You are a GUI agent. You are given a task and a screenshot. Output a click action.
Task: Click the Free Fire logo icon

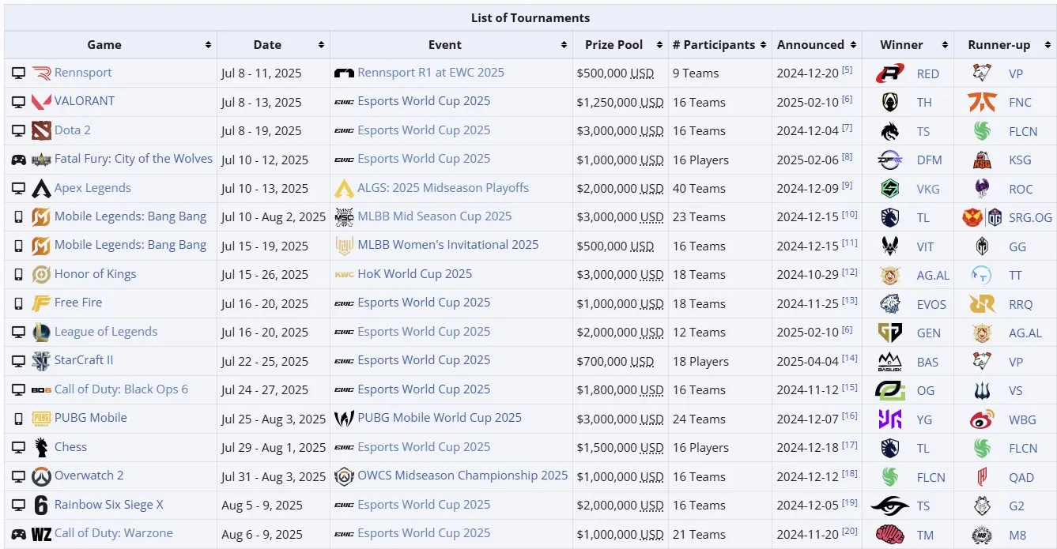click(x=41, y=303)
